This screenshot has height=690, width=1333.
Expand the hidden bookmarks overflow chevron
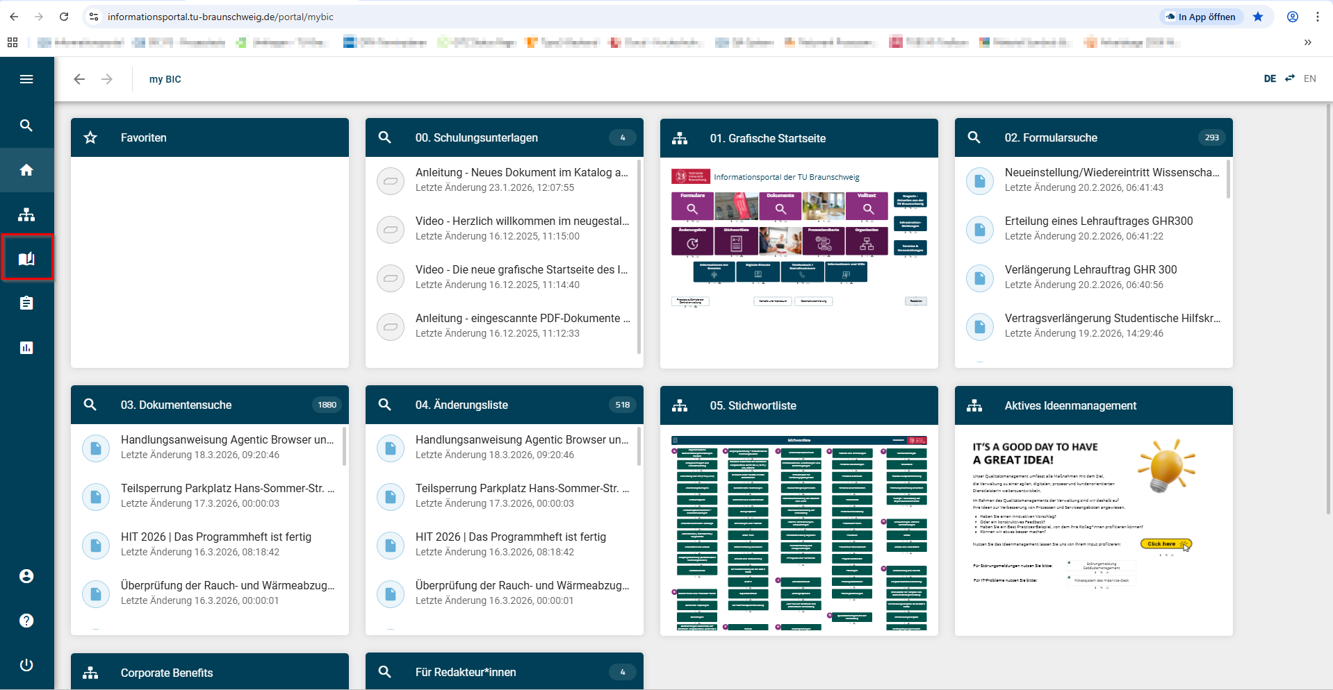coord(1308,42)
